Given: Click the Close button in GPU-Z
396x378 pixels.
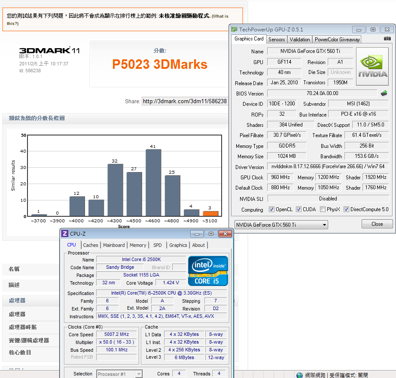Looking at the screenshot, I should point(377,224).
